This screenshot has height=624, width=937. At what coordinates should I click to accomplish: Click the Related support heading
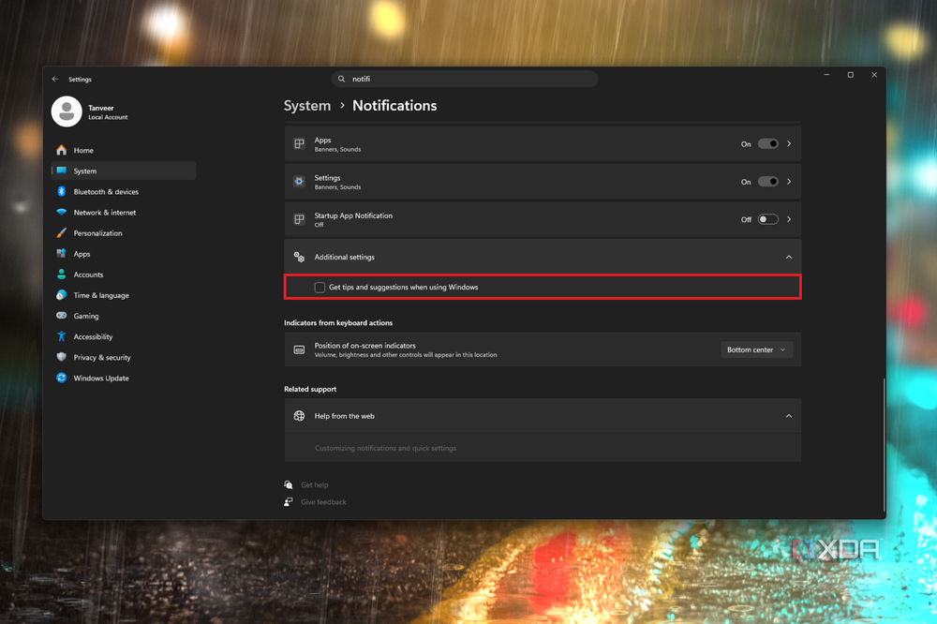click(x=310, y=389)
